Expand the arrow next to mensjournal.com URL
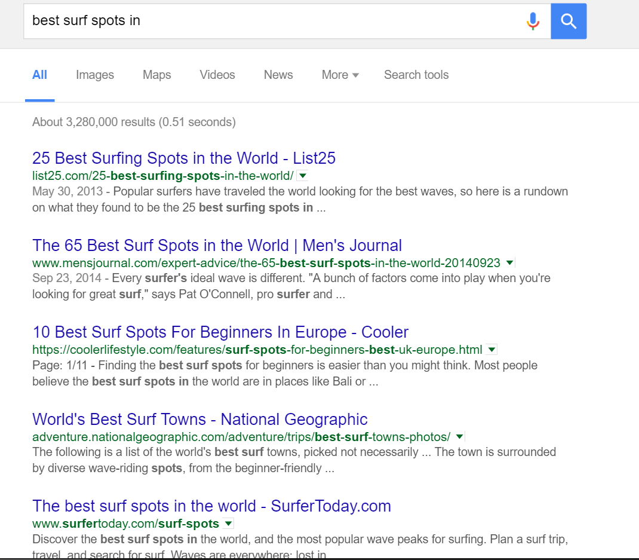The height and width of the screenshot is (560, 639). [509, 262]
